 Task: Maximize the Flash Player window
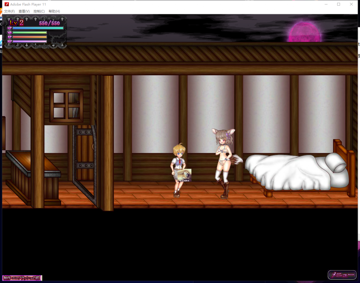(339, 4)
